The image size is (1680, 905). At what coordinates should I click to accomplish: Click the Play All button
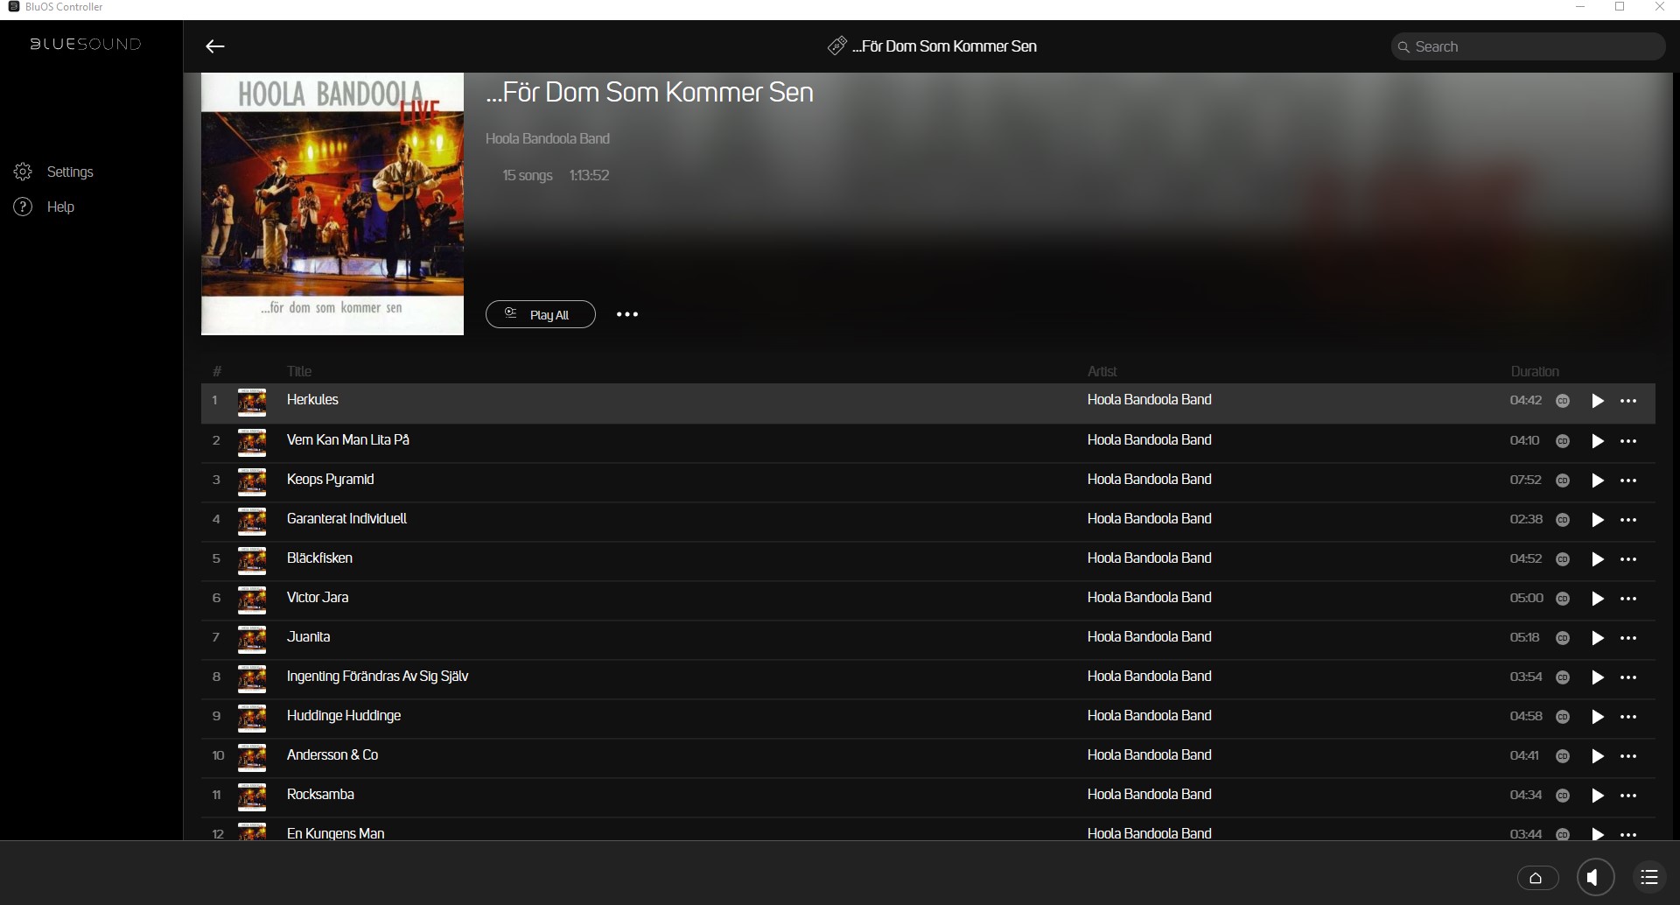pos(541,314)
